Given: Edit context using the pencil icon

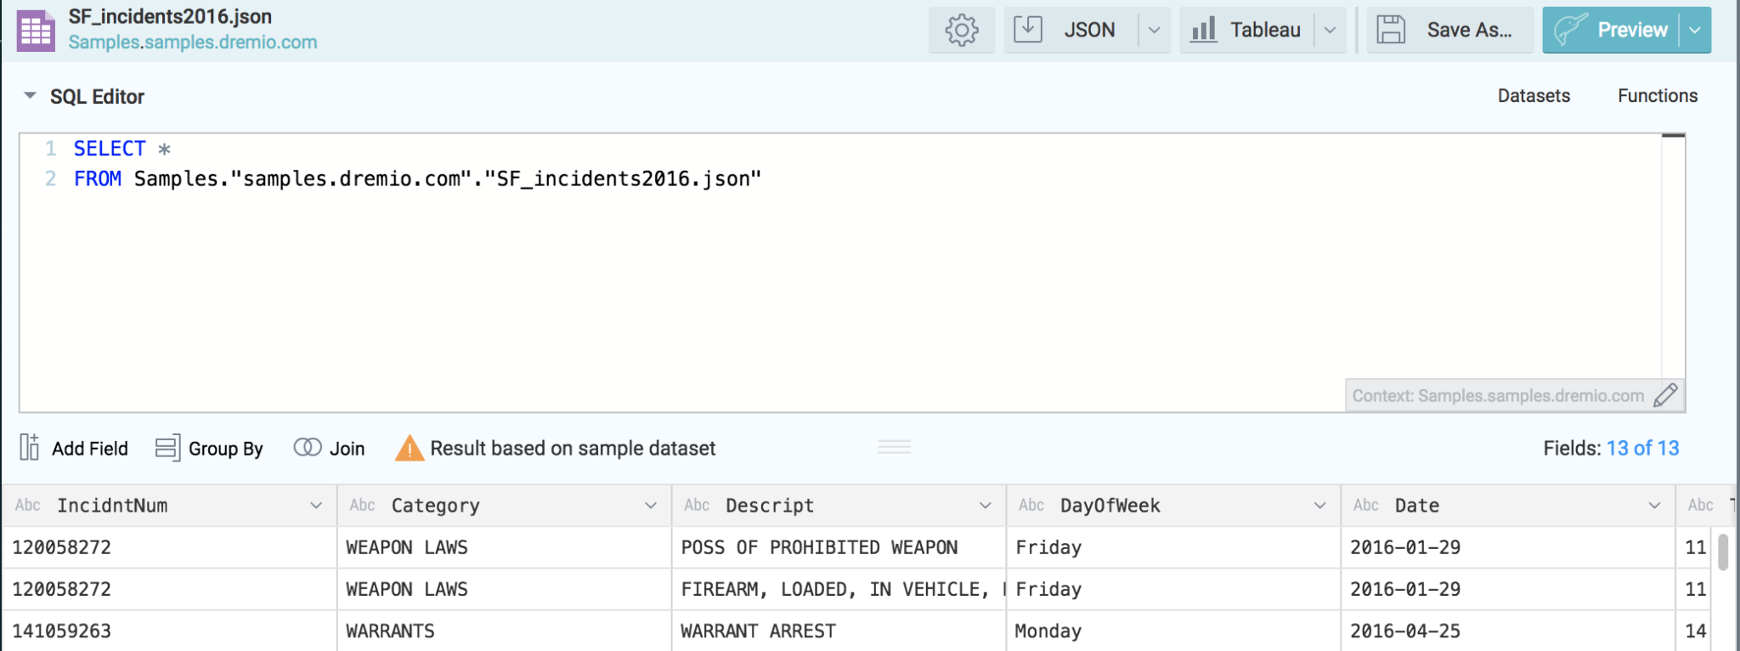Looking at the screenshot, I should click(x=1665, y=395).
